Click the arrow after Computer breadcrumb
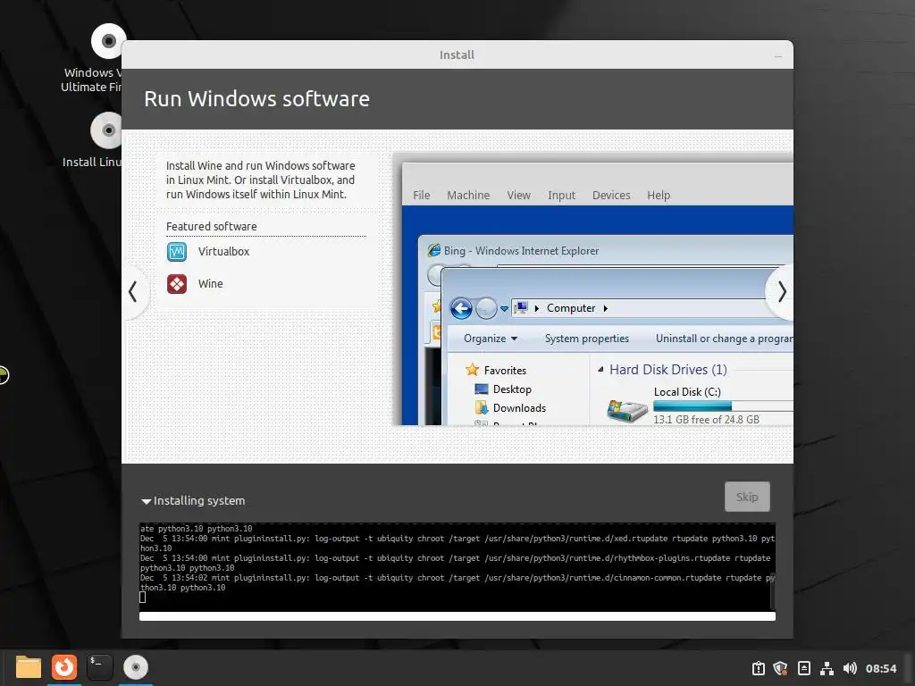Viewport: 915px width, 686px height. pyautogui.click(x=605, y=308)
